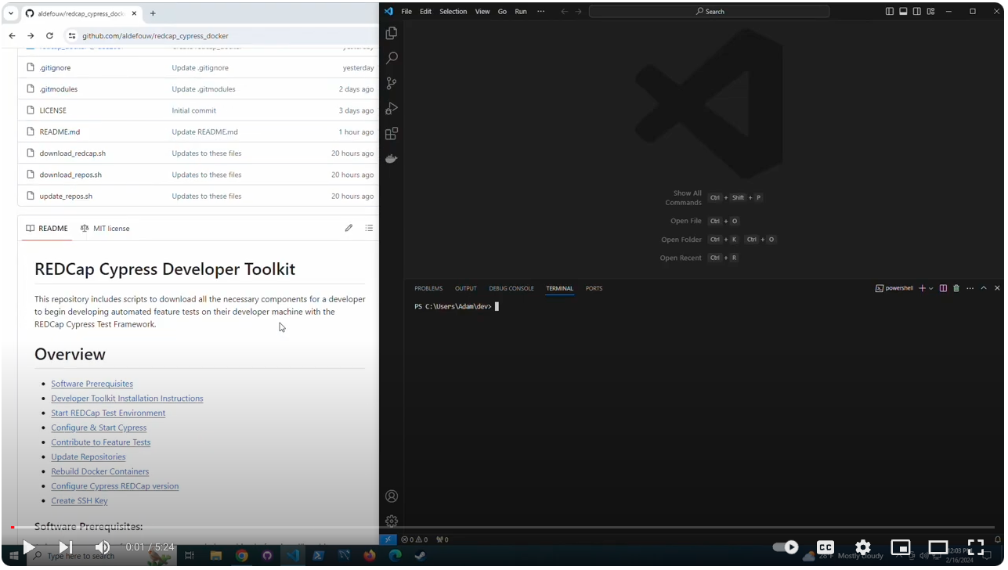Open the launch profile dropdown beside plus
This screenshot has height=570, width=1008.
(930, 288)
